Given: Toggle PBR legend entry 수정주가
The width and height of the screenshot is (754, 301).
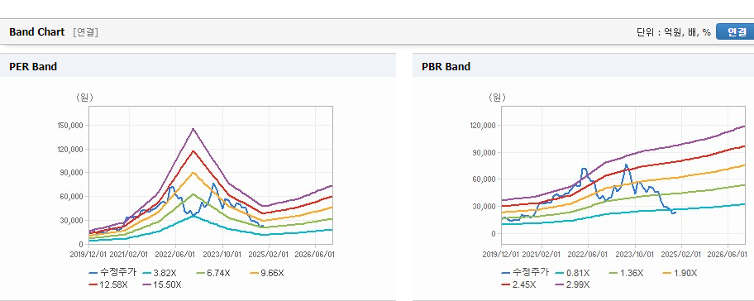Looking at the screenshot, I should click(x=524, y=273).
